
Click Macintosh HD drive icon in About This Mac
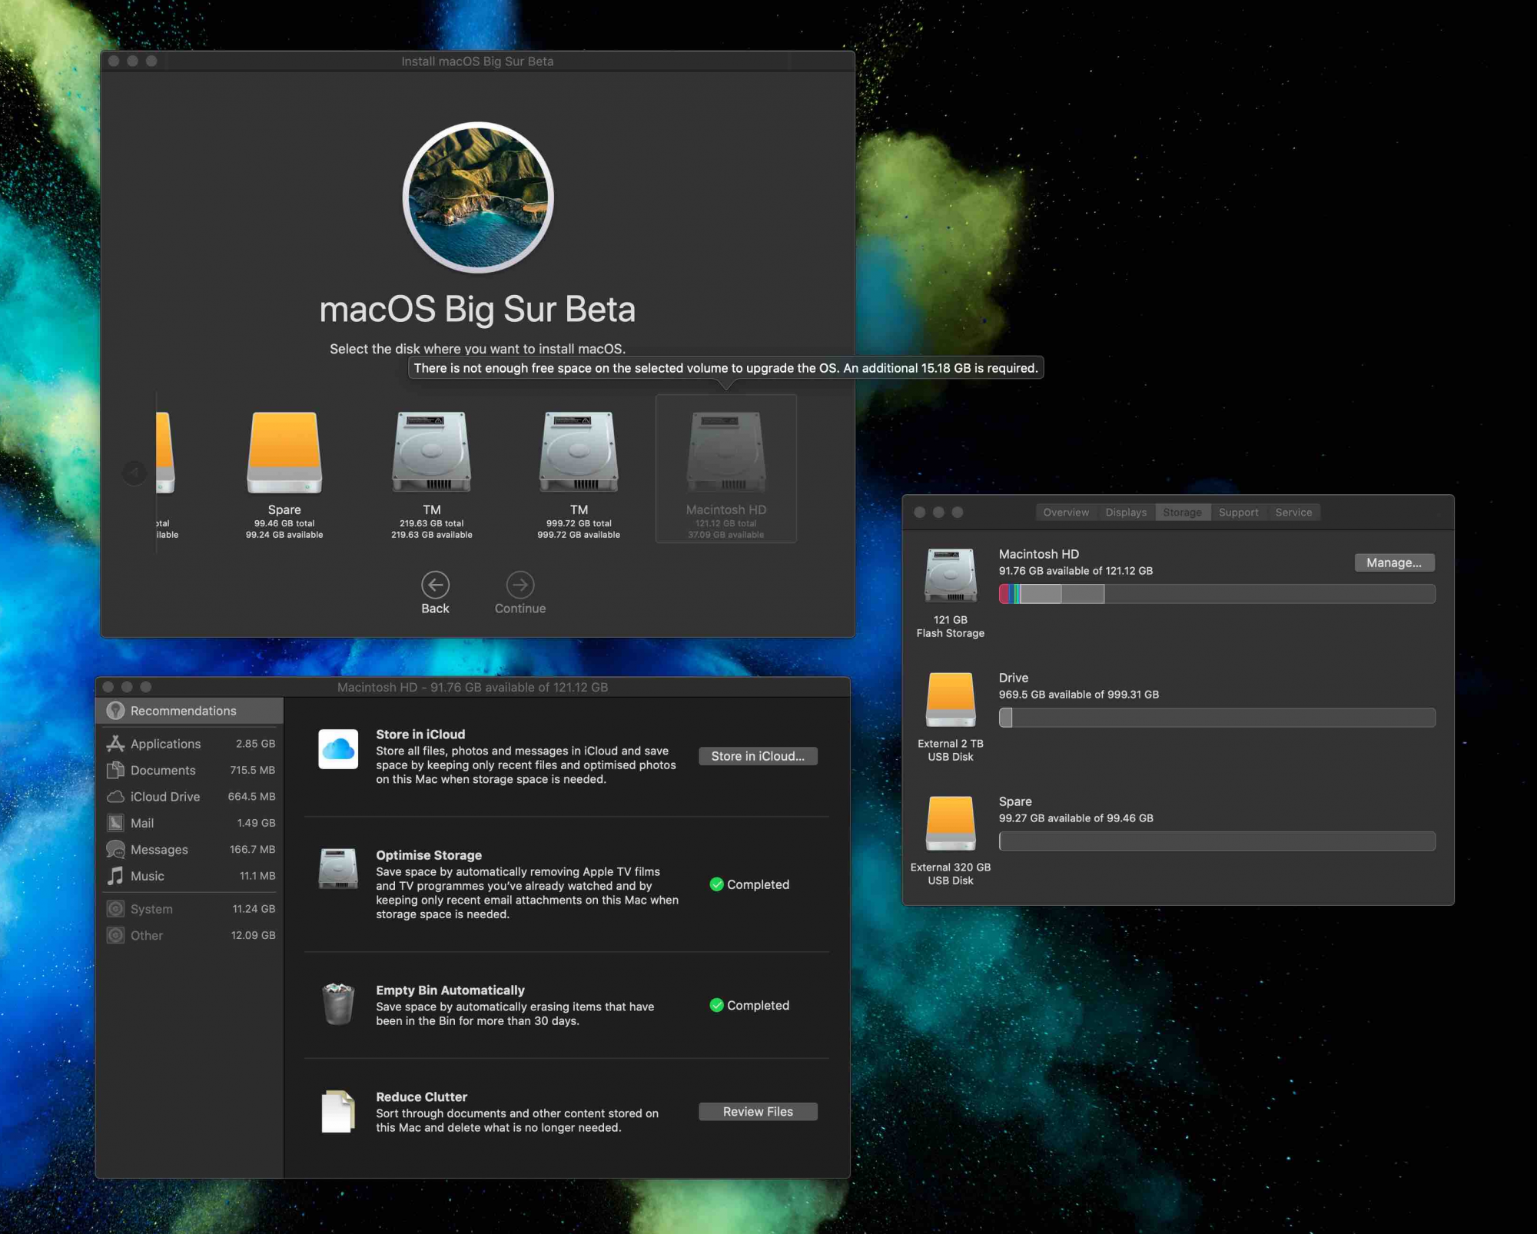tap(951, 575)
